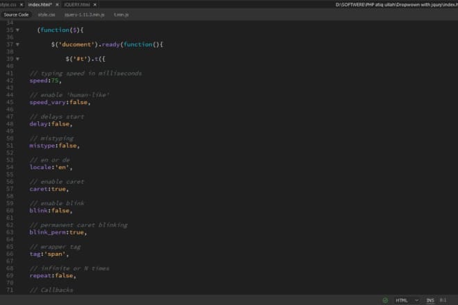Click the 'speed_vary' property name
The height and width of the screenshot is (305, 458).
click(47, 103)
